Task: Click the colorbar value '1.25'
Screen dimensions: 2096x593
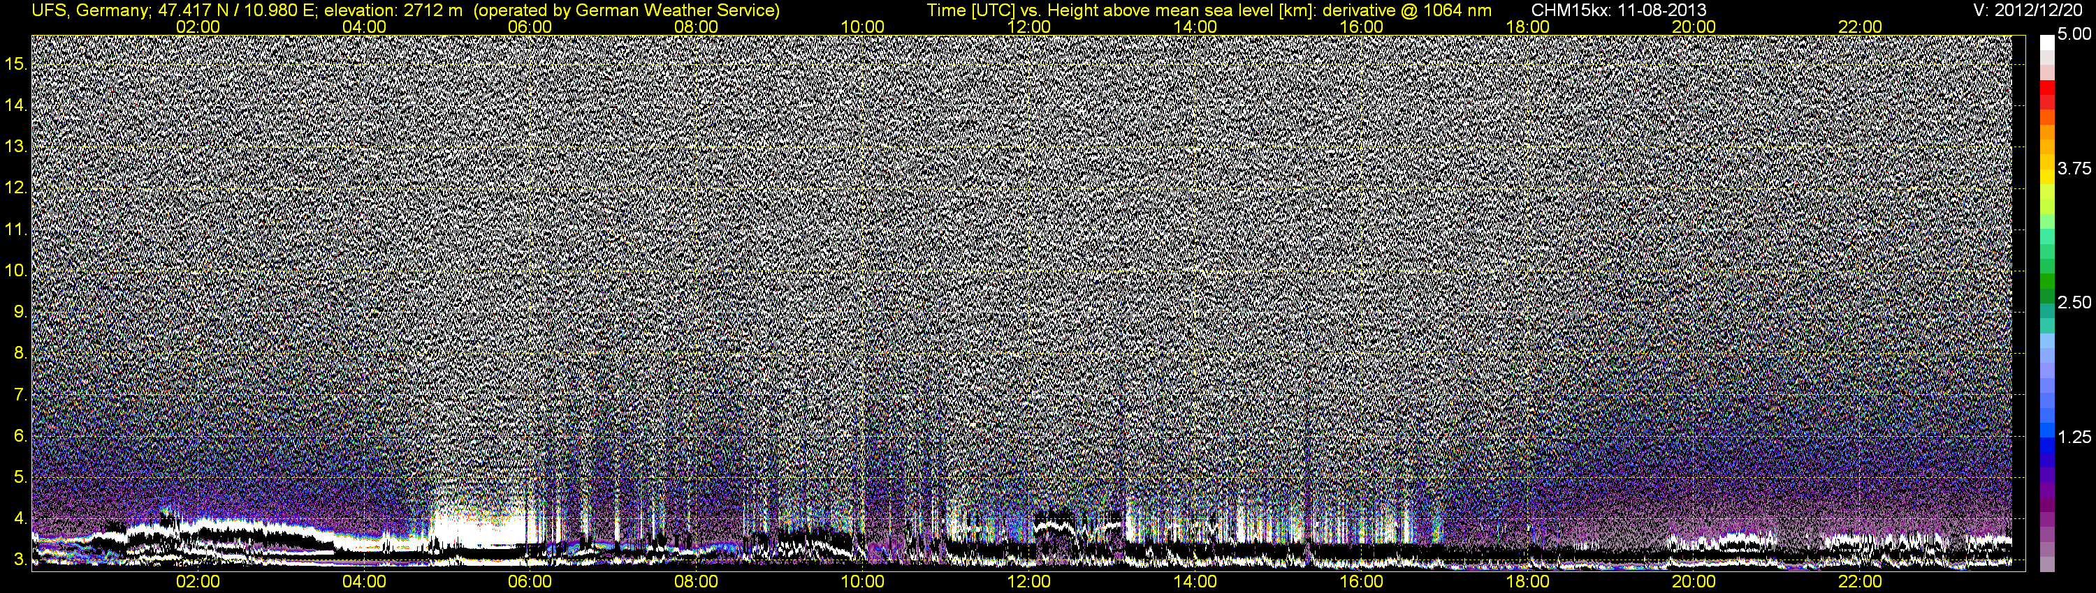Action: (x=2074, y=437)
